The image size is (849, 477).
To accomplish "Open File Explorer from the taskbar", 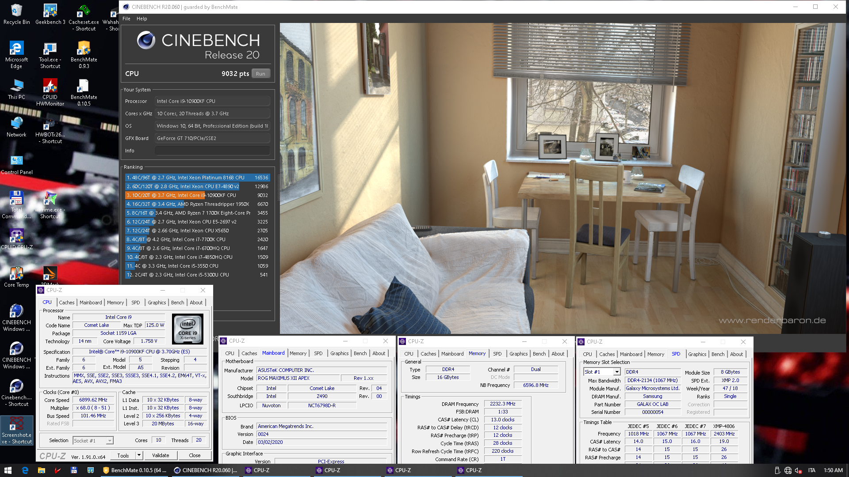I will click(42, 470).
